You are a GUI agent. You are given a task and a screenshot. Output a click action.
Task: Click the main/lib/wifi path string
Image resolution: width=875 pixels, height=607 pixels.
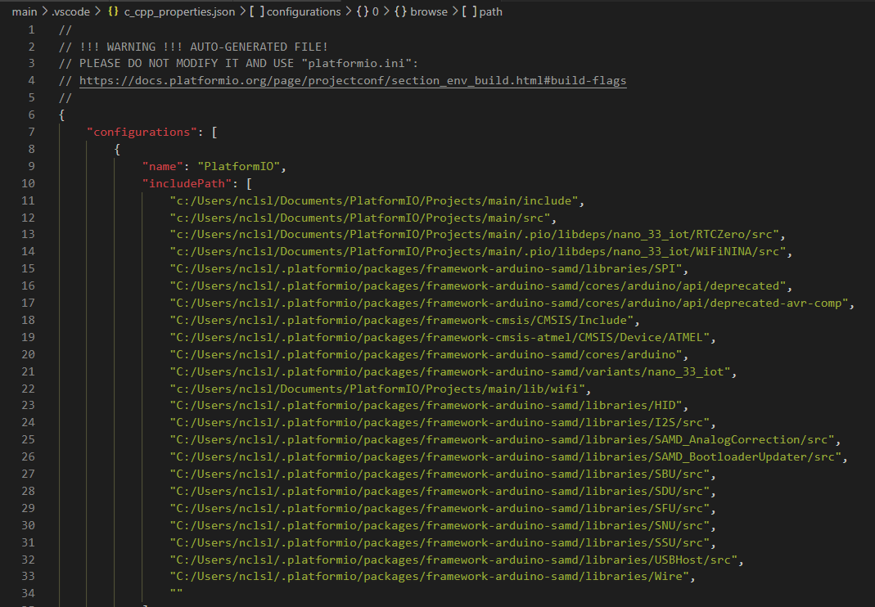click(x=377, y=389)
